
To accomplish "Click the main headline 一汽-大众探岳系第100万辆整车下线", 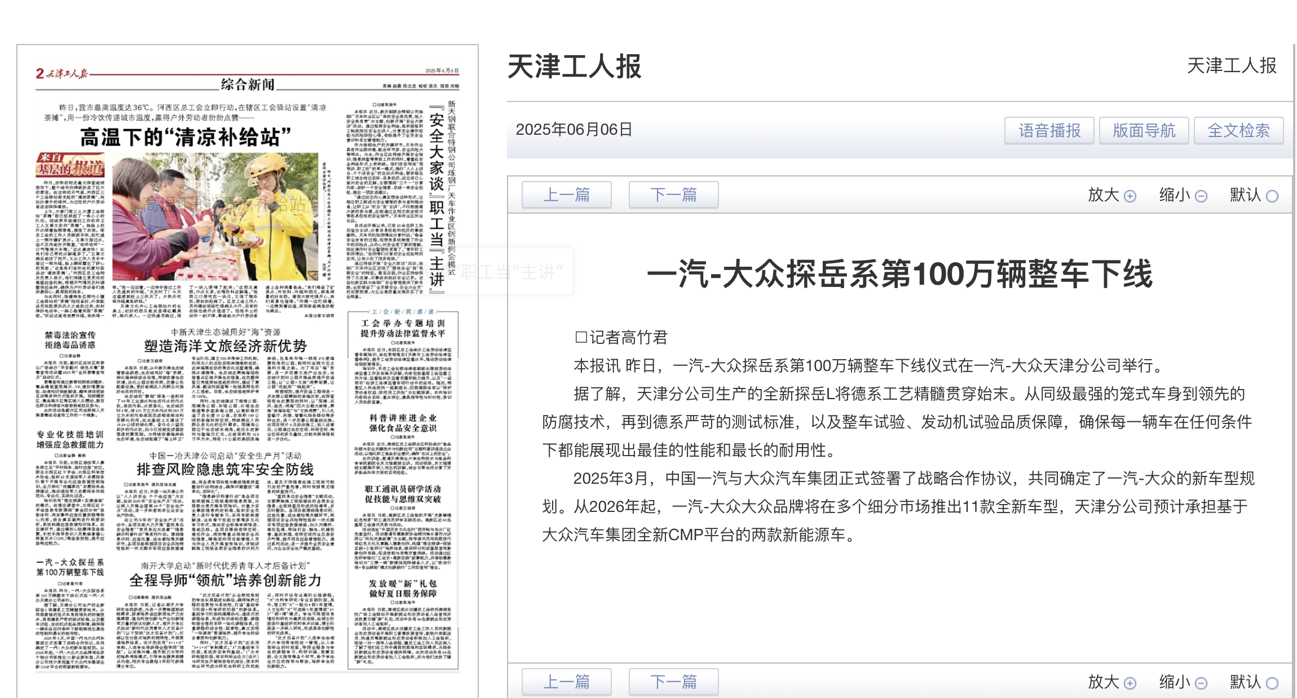I will (x=900, y=274).
